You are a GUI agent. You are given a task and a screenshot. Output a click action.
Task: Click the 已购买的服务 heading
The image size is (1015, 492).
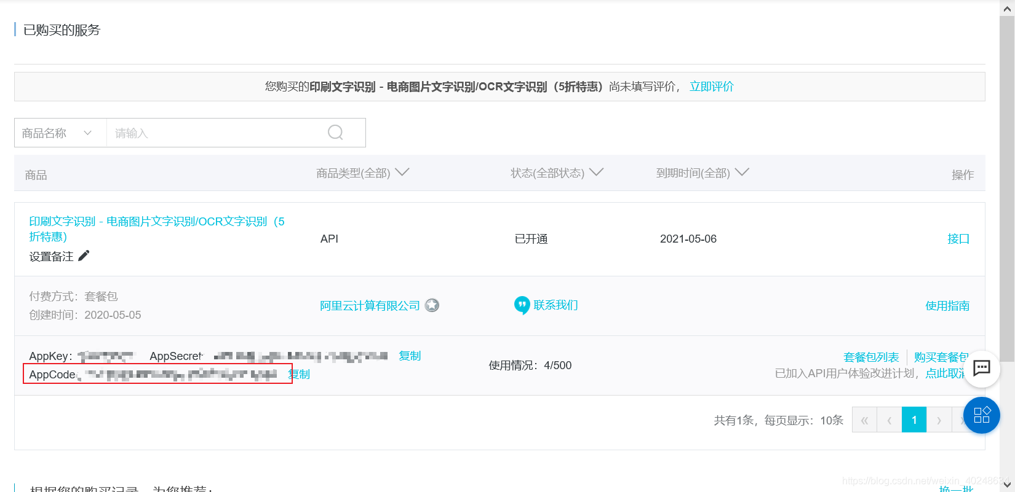(x=62, y=30)
